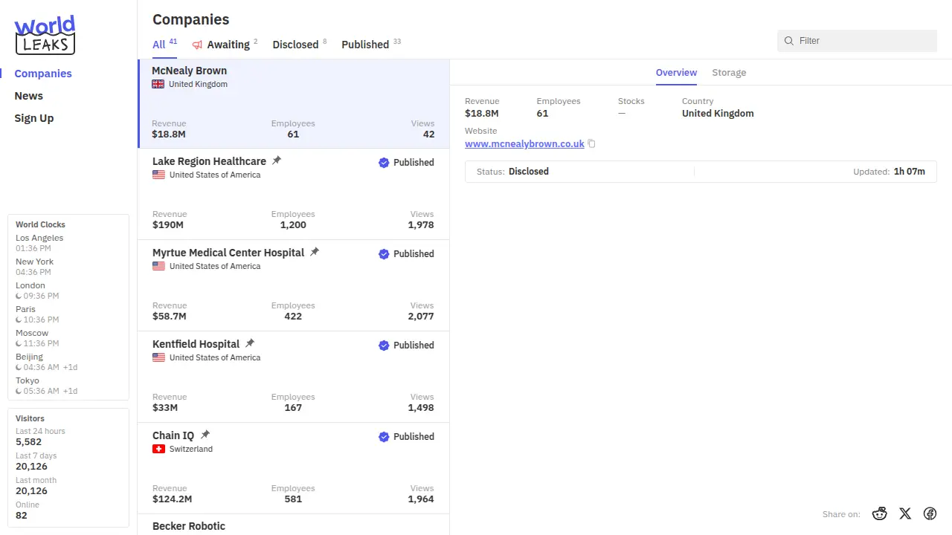Switch to the Storage tab
The width and height of the screenshot is (952, 535).
tap(729, 73)
